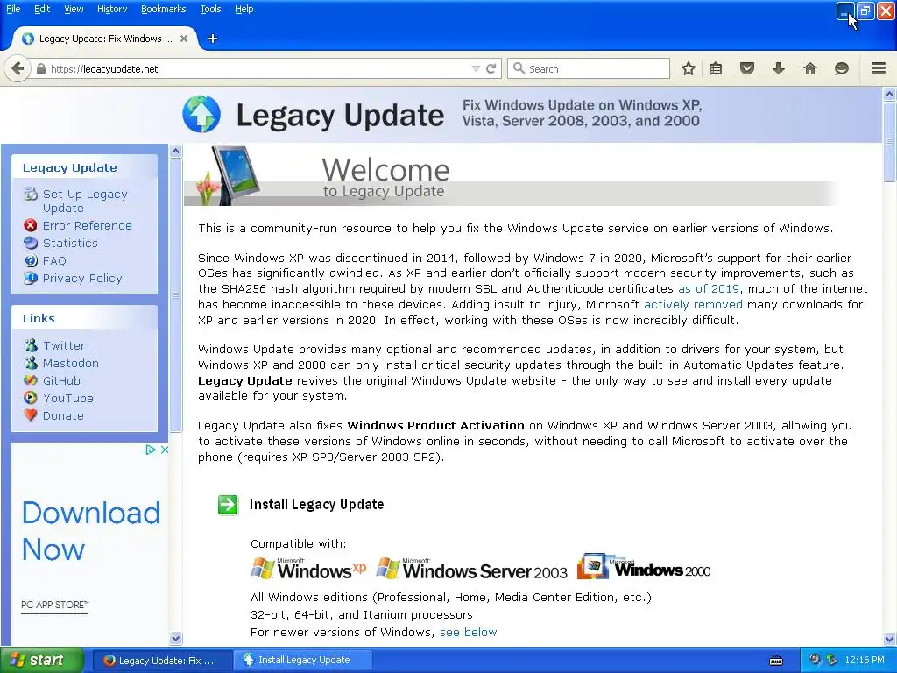Open Set Up Legacy Update link
Screen dimensions: 897x673
(85, 201)
